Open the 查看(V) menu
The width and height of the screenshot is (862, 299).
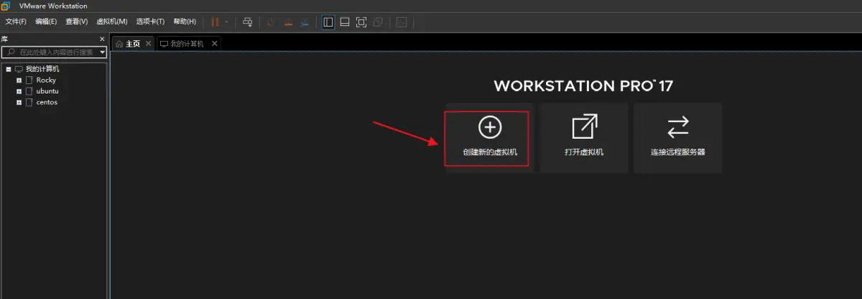pos(76,22)
